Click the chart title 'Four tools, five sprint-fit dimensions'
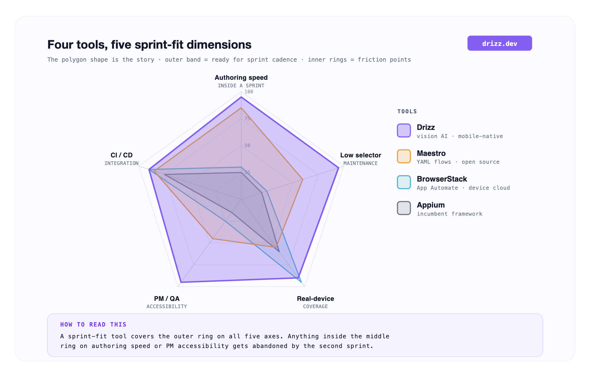 point(149,45)
